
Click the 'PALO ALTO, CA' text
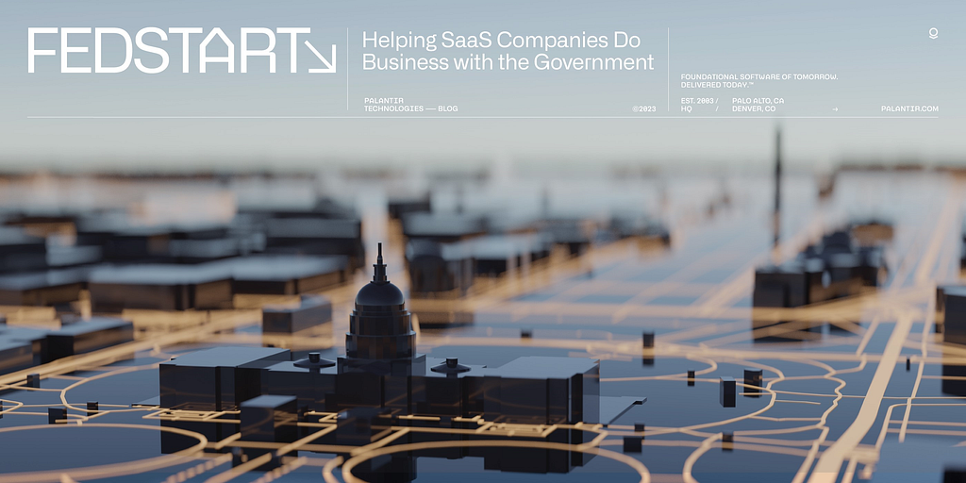(x=758, y=100)
